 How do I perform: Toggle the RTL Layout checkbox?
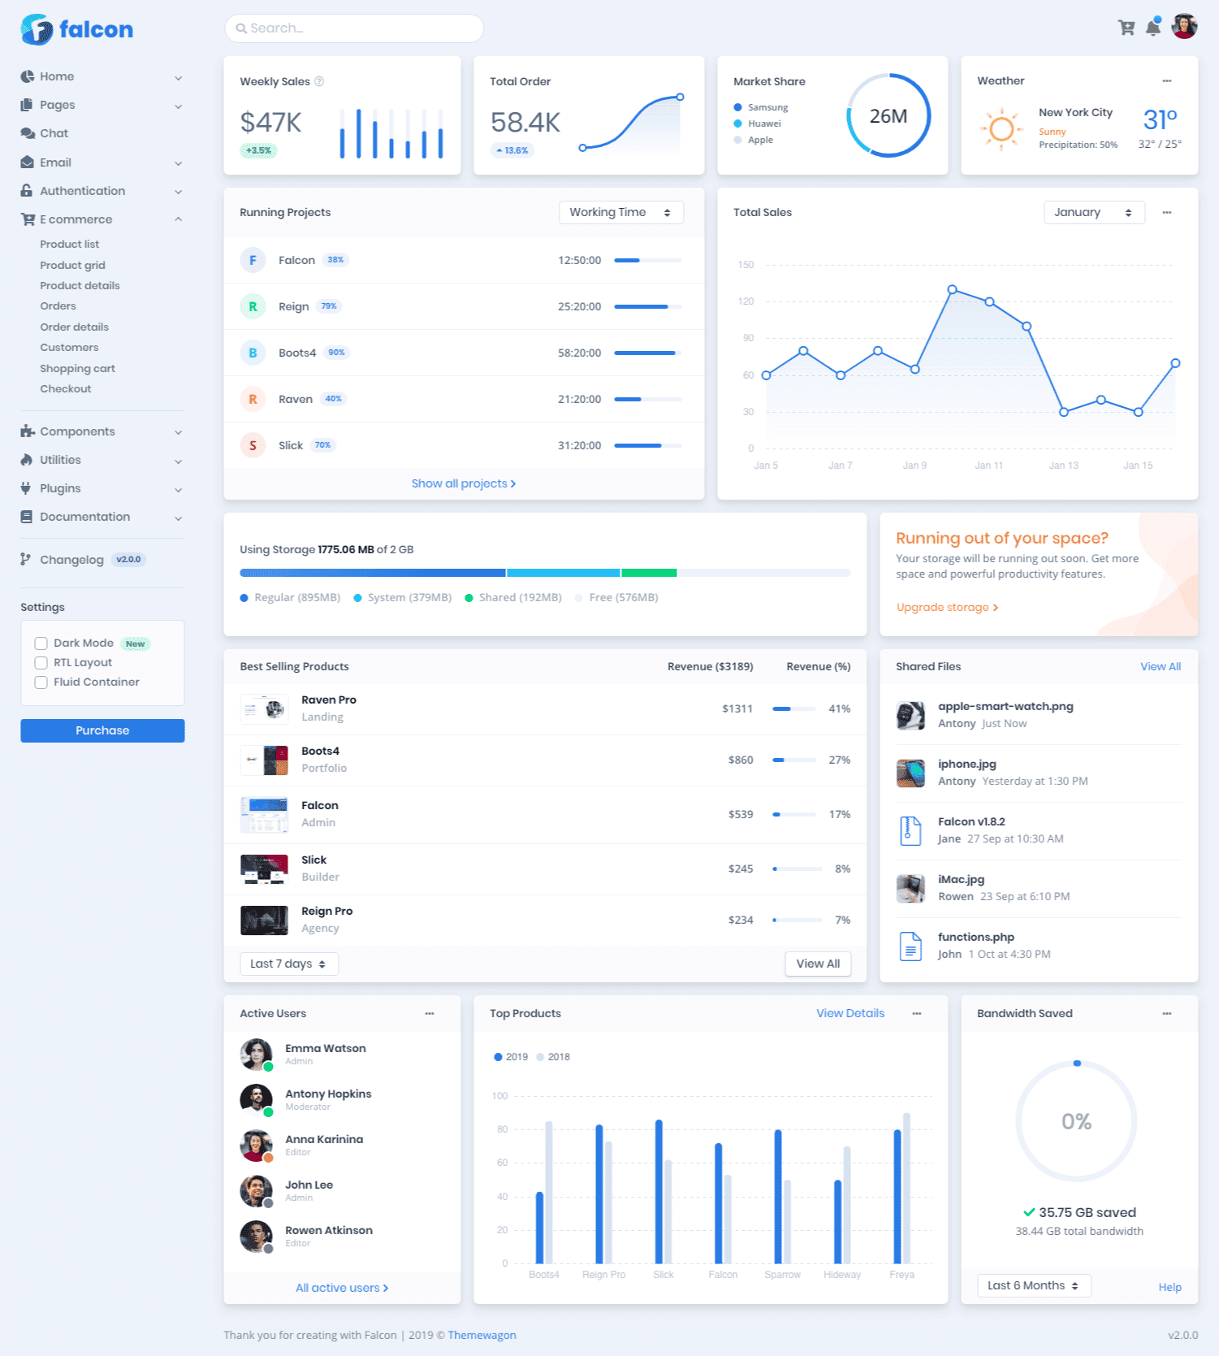(41, 663)
